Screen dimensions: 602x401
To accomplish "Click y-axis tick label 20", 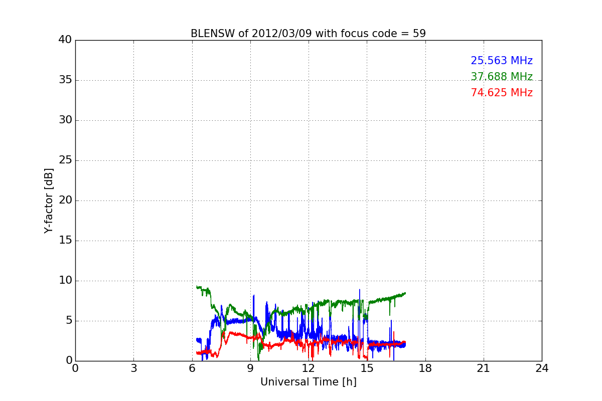I will [65, 200].
